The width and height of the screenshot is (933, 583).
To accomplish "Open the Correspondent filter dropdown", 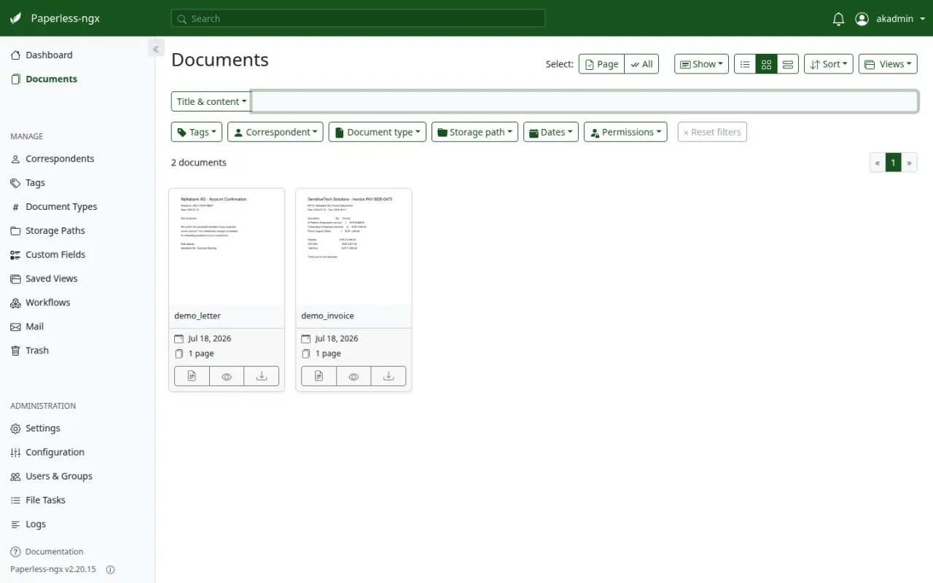I will pos(276,132).
